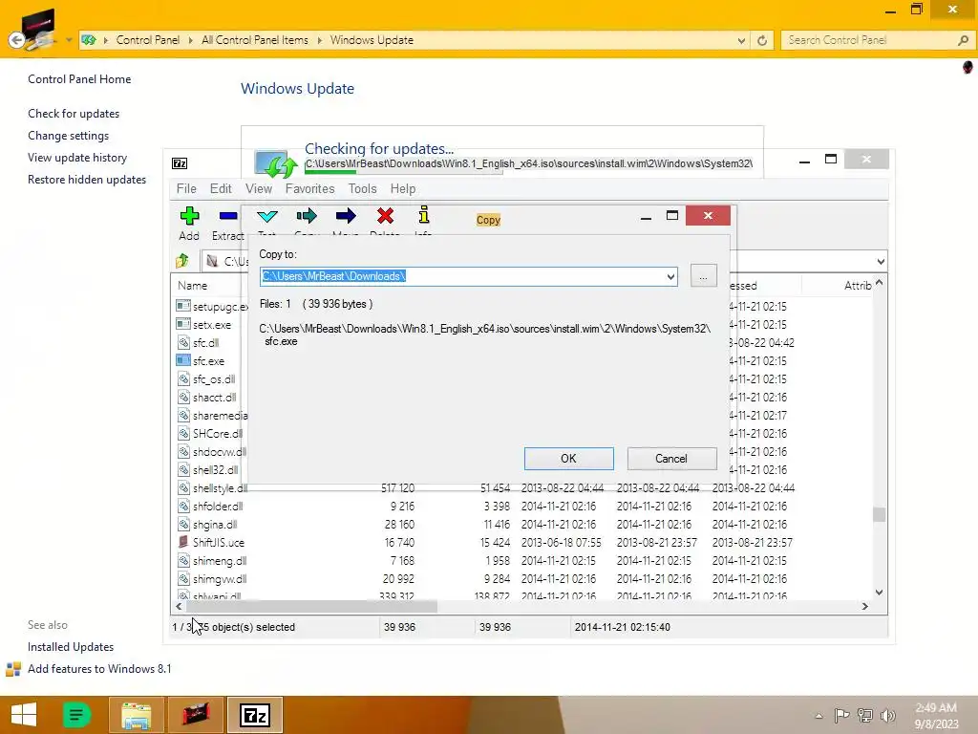Click the View update history link
The image size is (978, 734).
coord(77,158)
